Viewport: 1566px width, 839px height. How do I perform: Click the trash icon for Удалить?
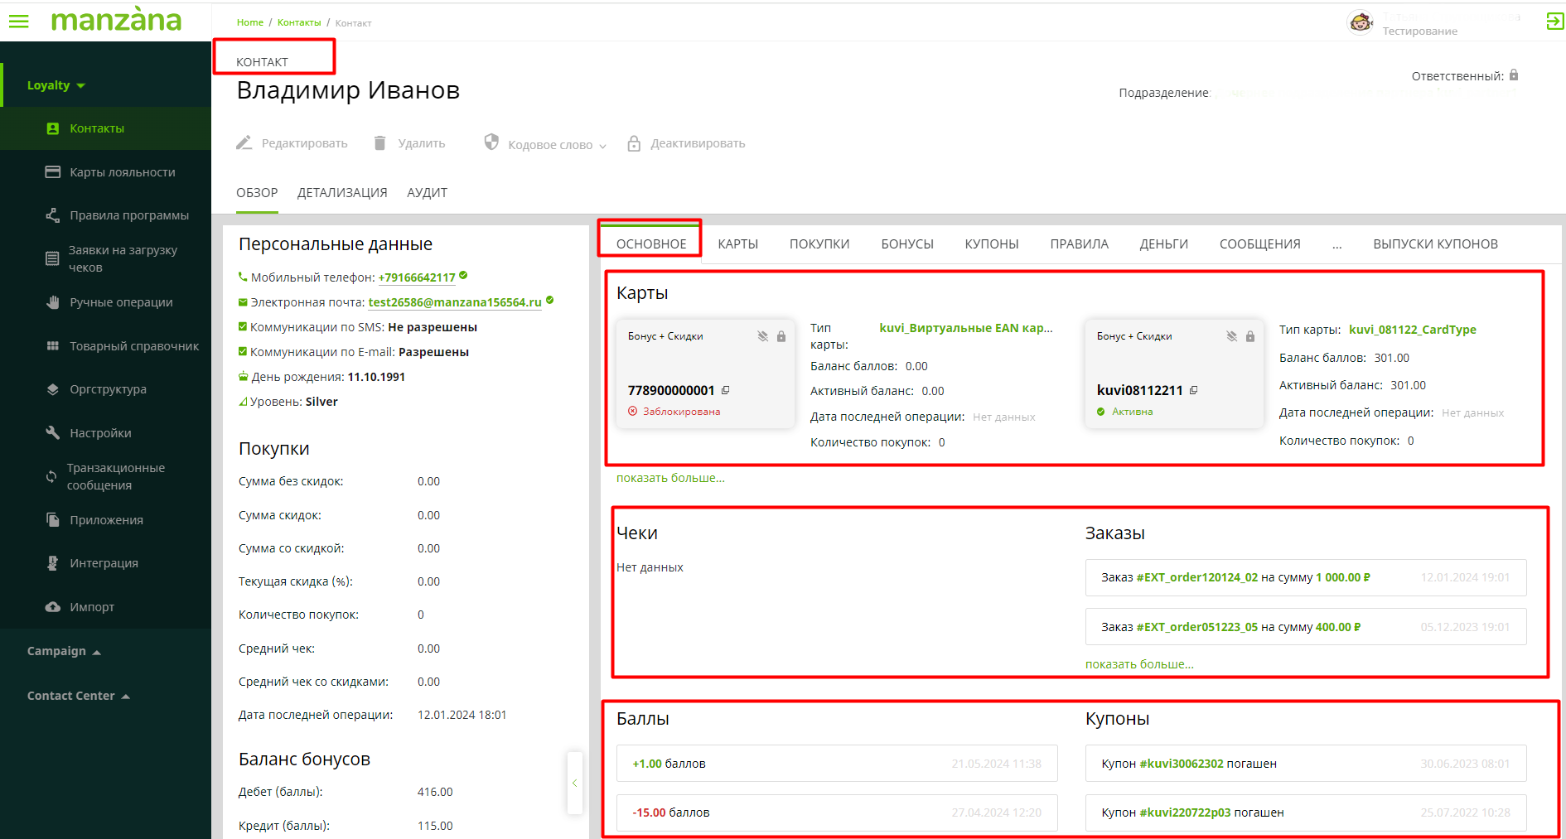(x=379, y=143)
